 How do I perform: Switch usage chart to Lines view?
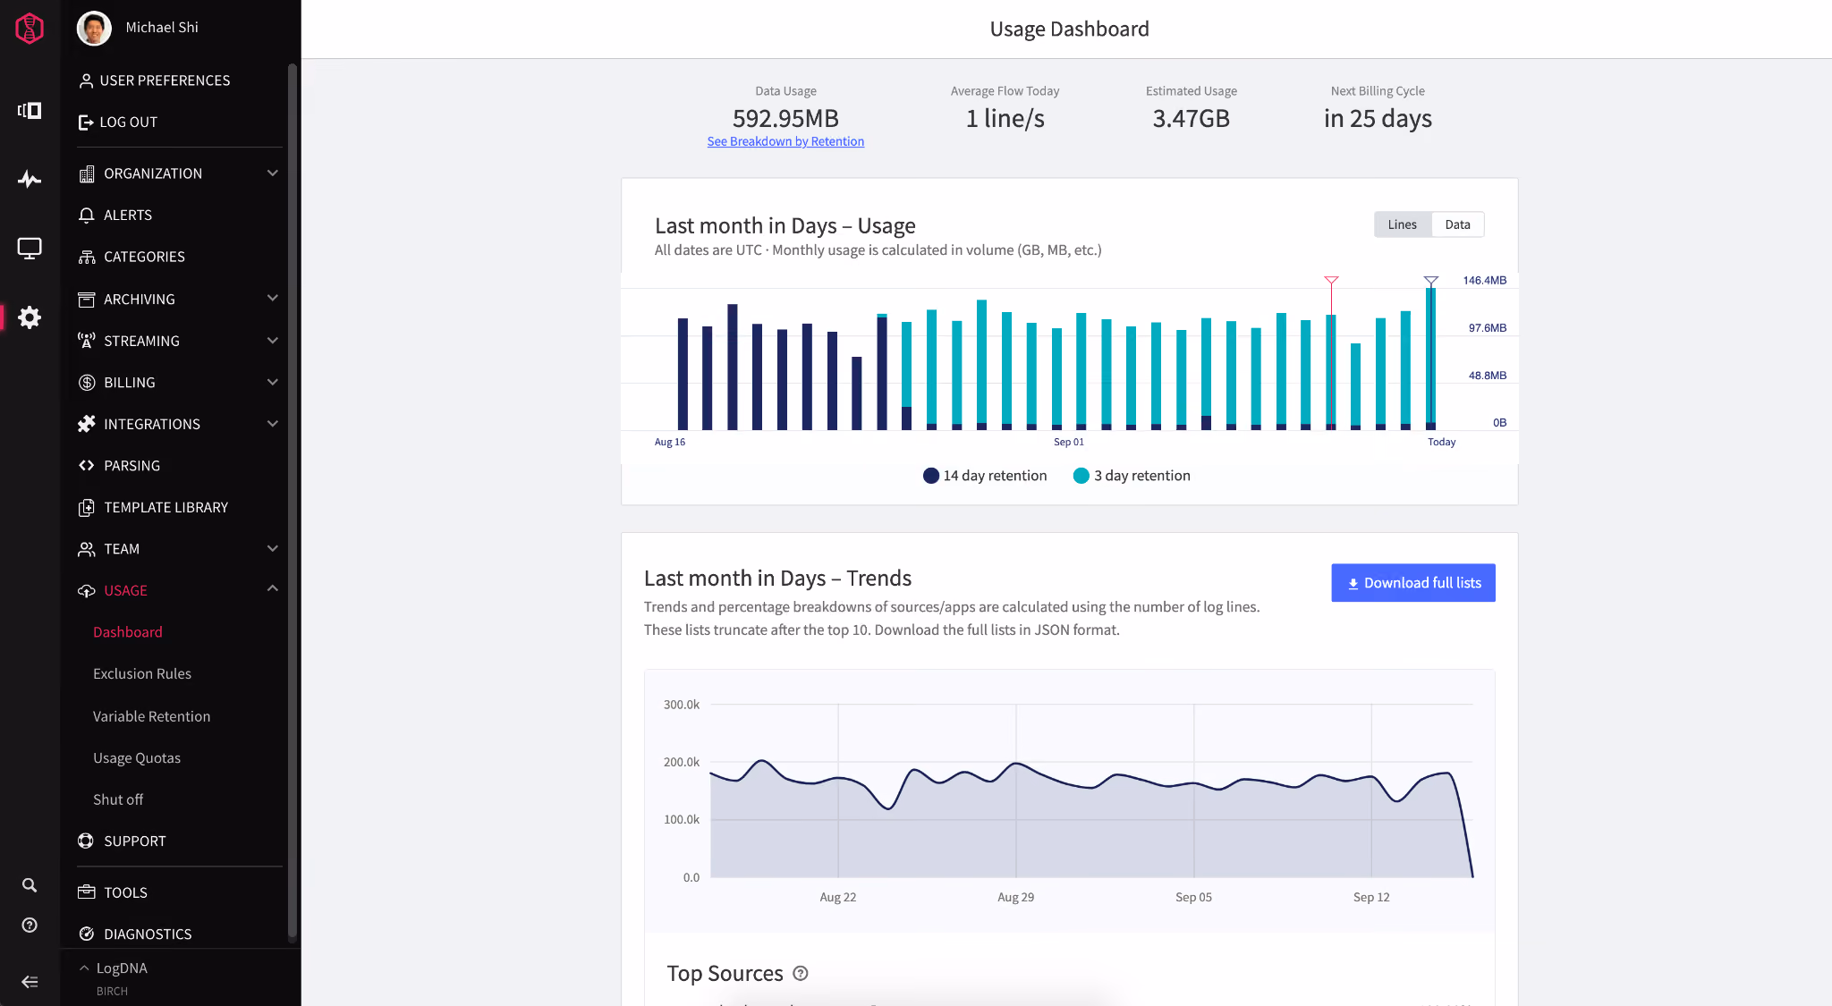point(1402,224)
